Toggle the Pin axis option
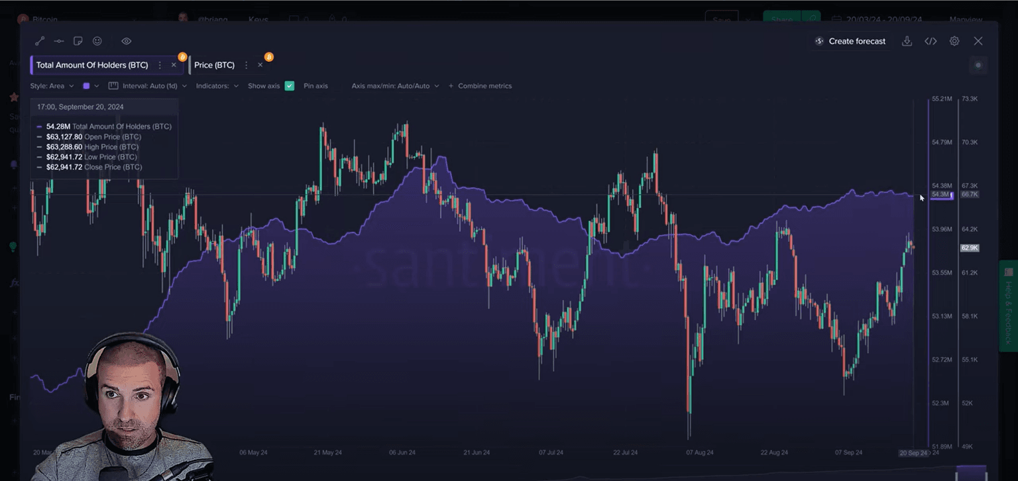The height and width of the screenshot is (481, 1018). point(315,85)
